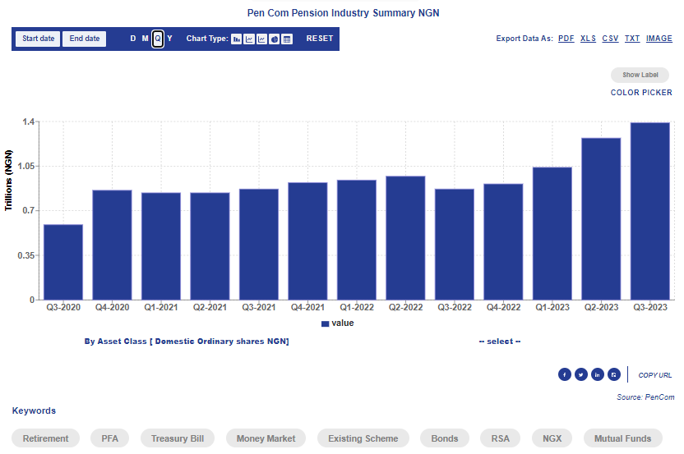Viewport: 684px width, 454px height.
Task: Click COPY URL link
Action: tap(654, 375)
